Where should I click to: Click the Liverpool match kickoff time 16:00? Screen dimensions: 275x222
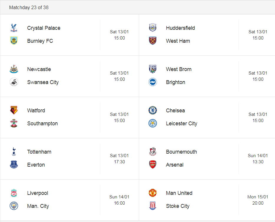point(119,203)
